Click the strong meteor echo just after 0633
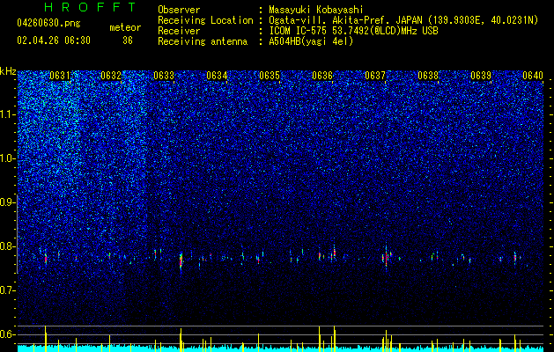 pyautogui.click(x=181, y=261)
